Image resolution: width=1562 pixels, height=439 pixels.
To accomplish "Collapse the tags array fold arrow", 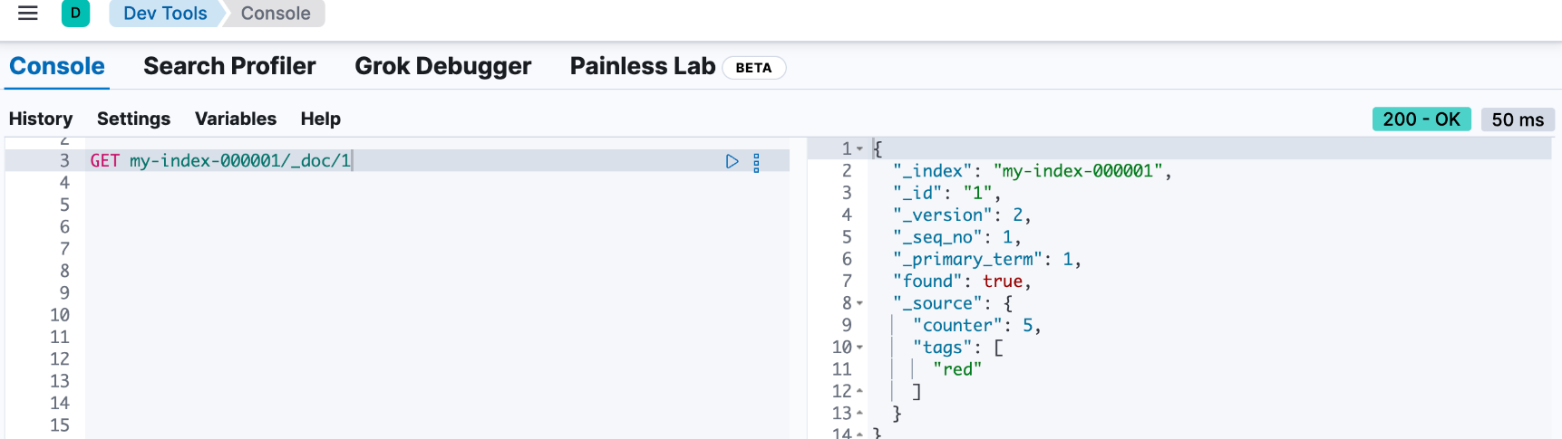I will coord(859,348).
